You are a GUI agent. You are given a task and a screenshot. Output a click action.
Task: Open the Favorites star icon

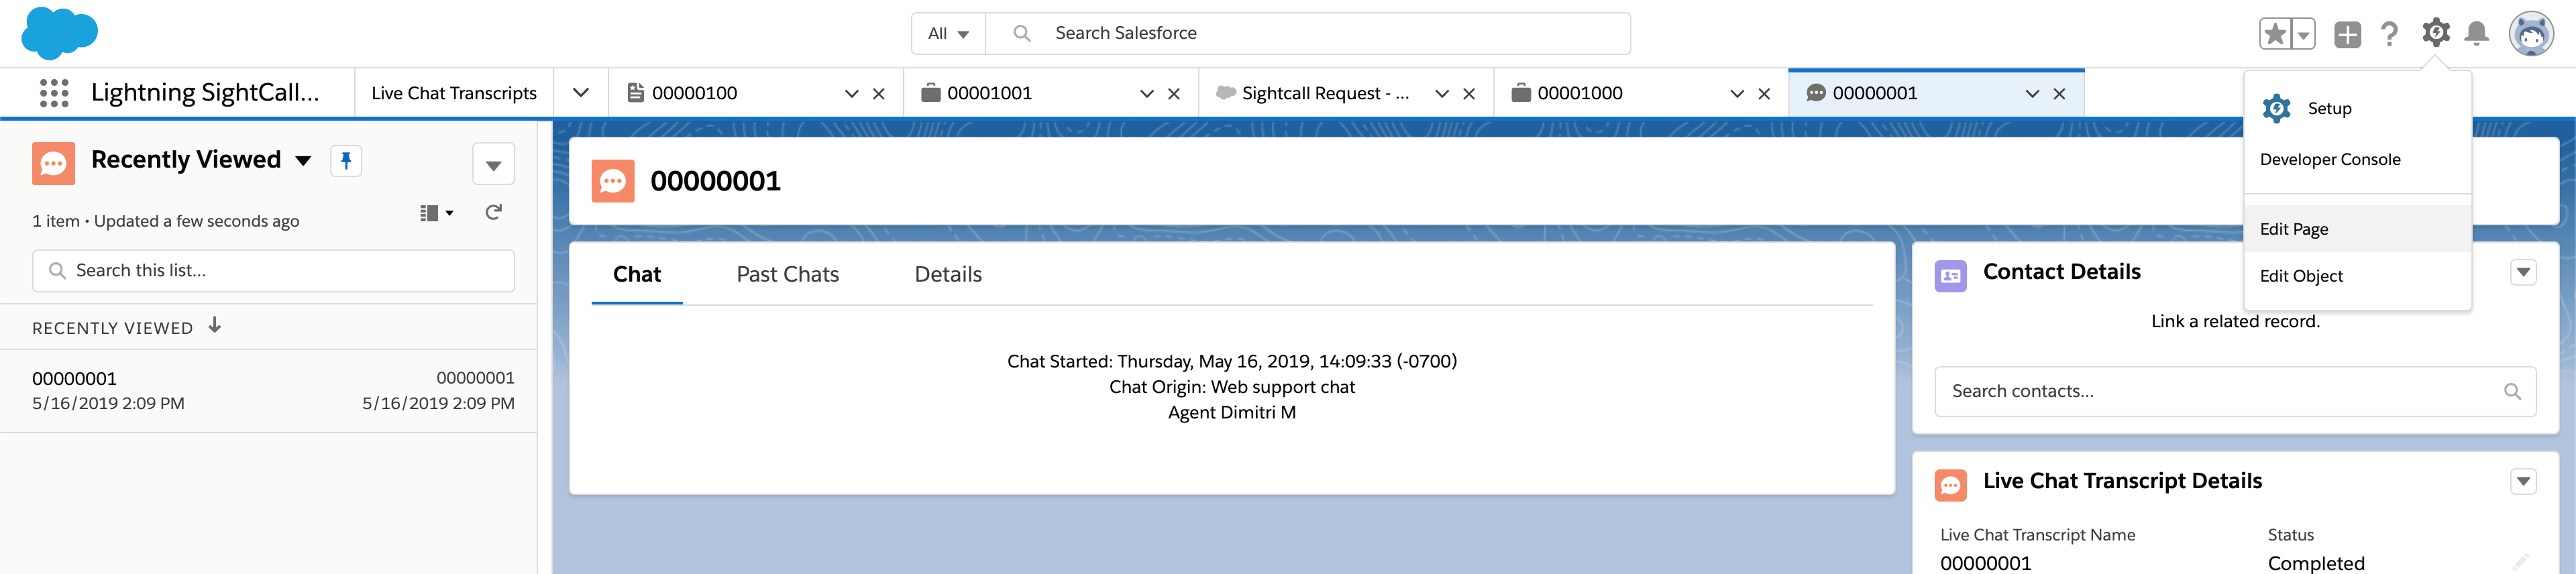tap(2275, 34)
